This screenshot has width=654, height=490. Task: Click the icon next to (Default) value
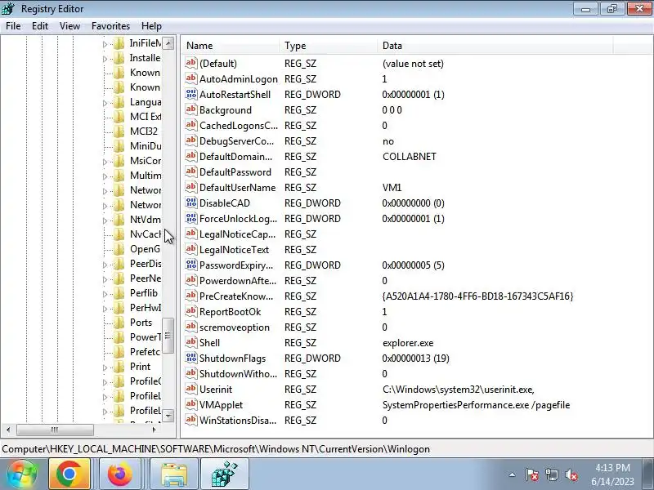191,63
